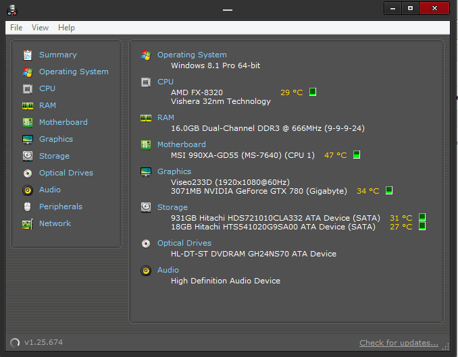The height and width of the screenshot is (357, 458).
Task: Click the Motherboard heading link in summary
Action: [182, 144]
